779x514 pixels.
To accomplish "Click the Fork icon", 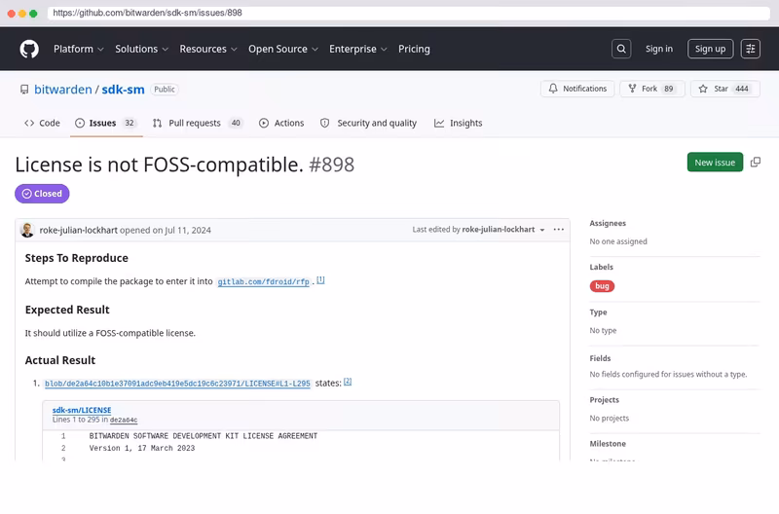I will pyautogui.click(x=632, y=89).
